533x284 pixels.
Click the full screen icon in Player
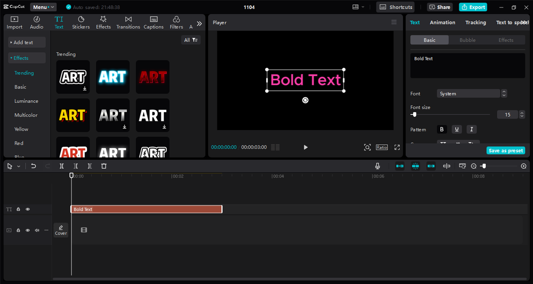tap(397, 147)
